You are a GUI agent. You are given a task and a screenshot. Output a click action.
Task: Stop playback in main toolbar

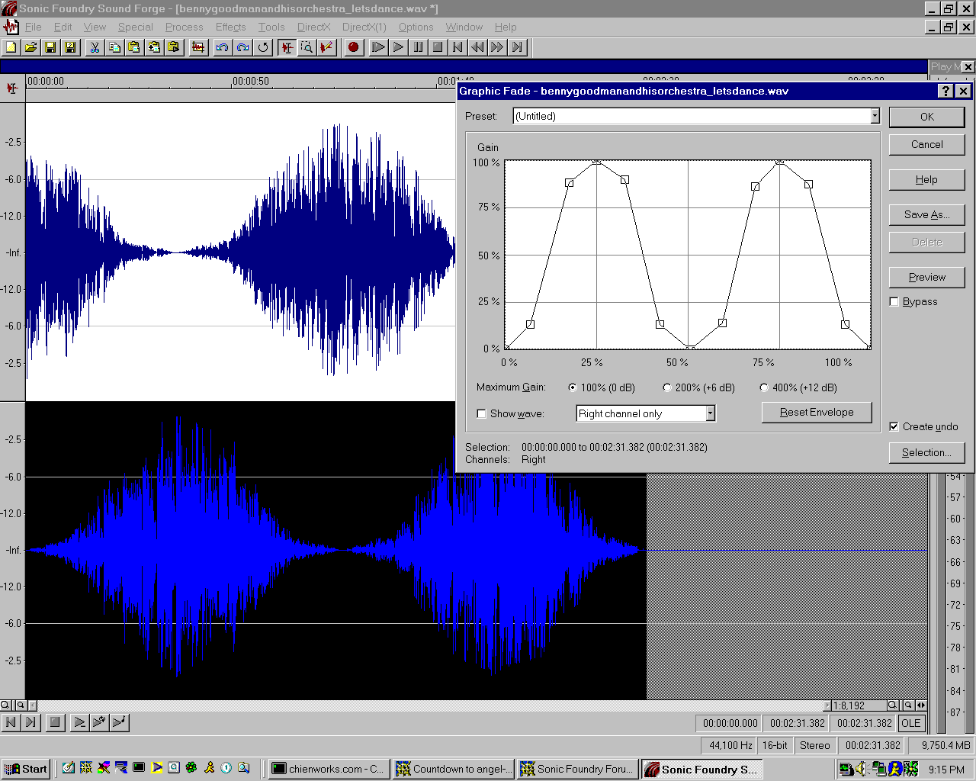pyautogui.click(x=438, y=47)
